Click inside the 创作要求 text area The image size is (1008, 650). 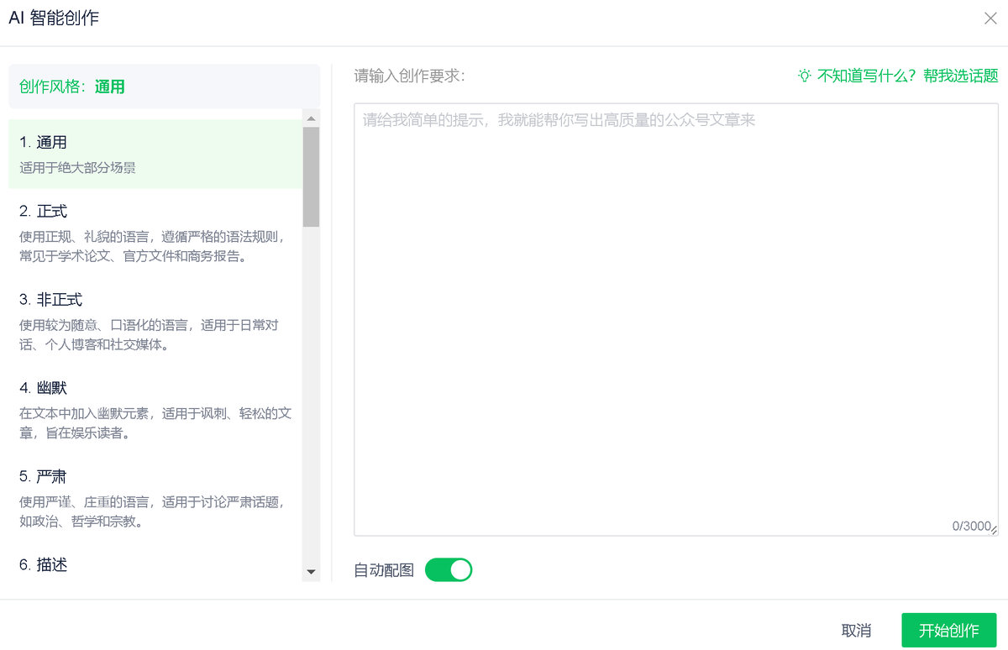(676, 319)
